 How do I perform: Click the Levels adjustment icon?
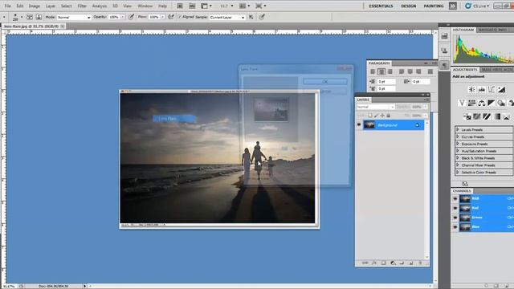[482, 89]
